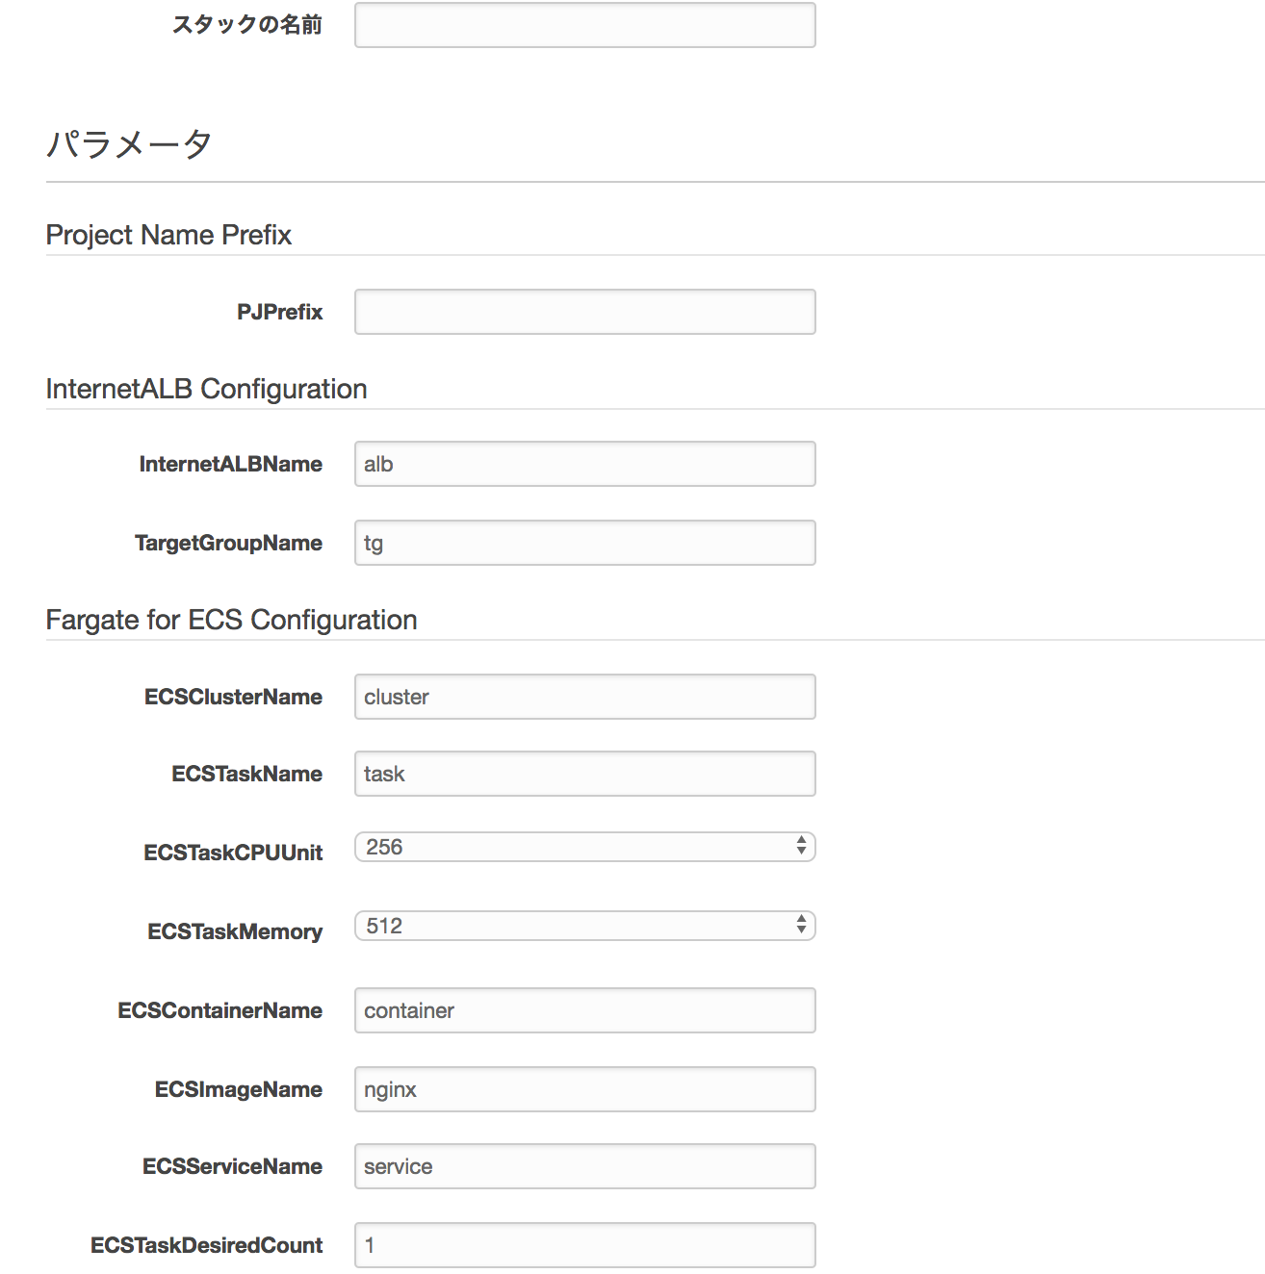Click the ECSClusterName field containing 'cluster'

tap(583, 696)
